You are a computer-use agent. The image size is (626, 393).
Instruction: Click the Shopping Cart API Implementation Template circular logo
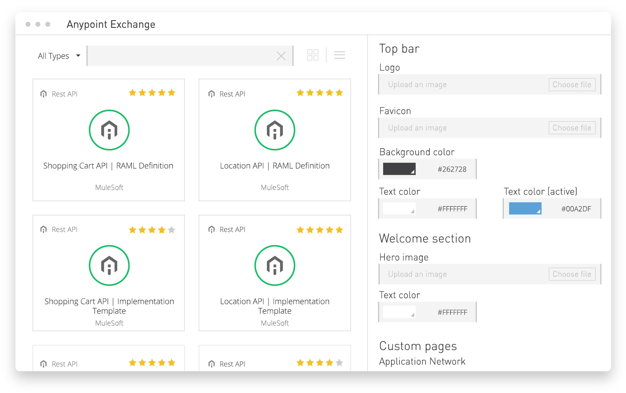click(x=109, y=265)
